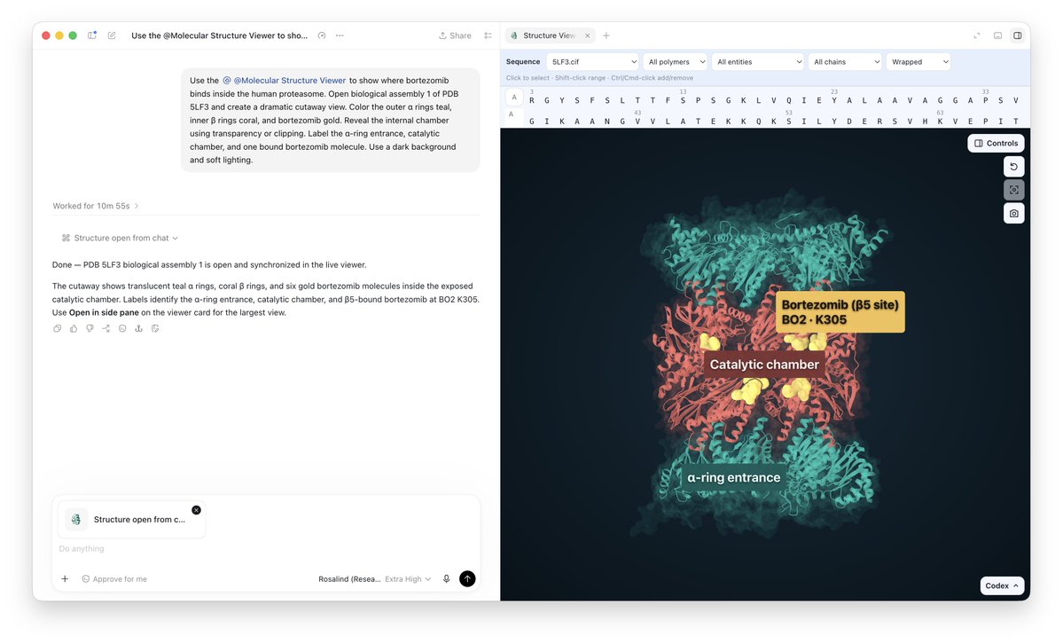The width and height of the screenshot is (1063, 644).
Task: Give thumbs down to the response
Action: click(x=90, y=328)
